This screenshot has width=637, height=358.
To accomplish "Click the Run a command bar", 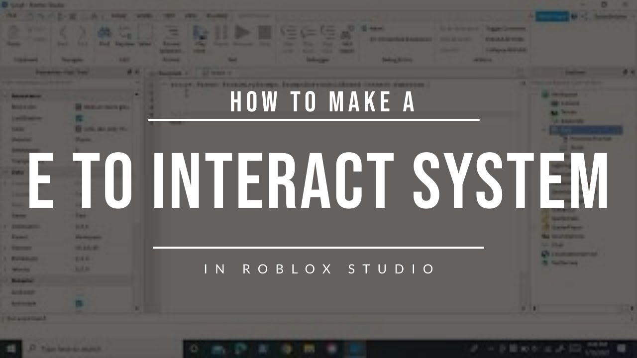I will coord(318,318).
